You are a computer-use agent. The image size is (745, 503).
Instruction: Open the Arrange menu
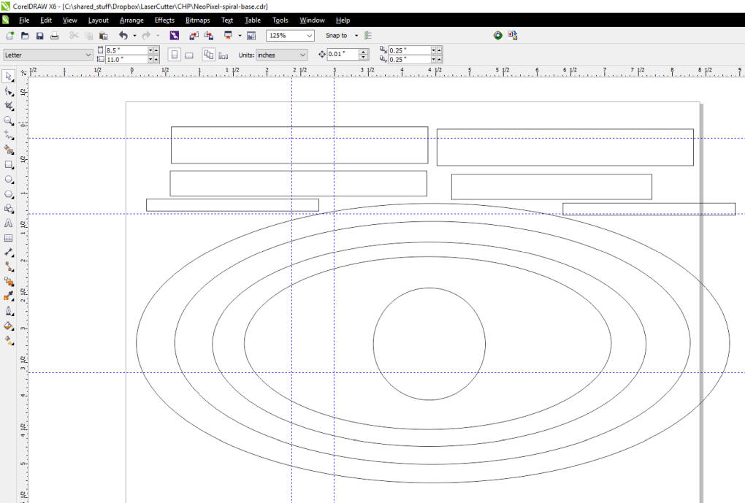pos(131,20)
